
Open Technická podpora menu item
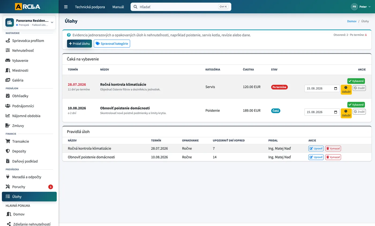90,7
